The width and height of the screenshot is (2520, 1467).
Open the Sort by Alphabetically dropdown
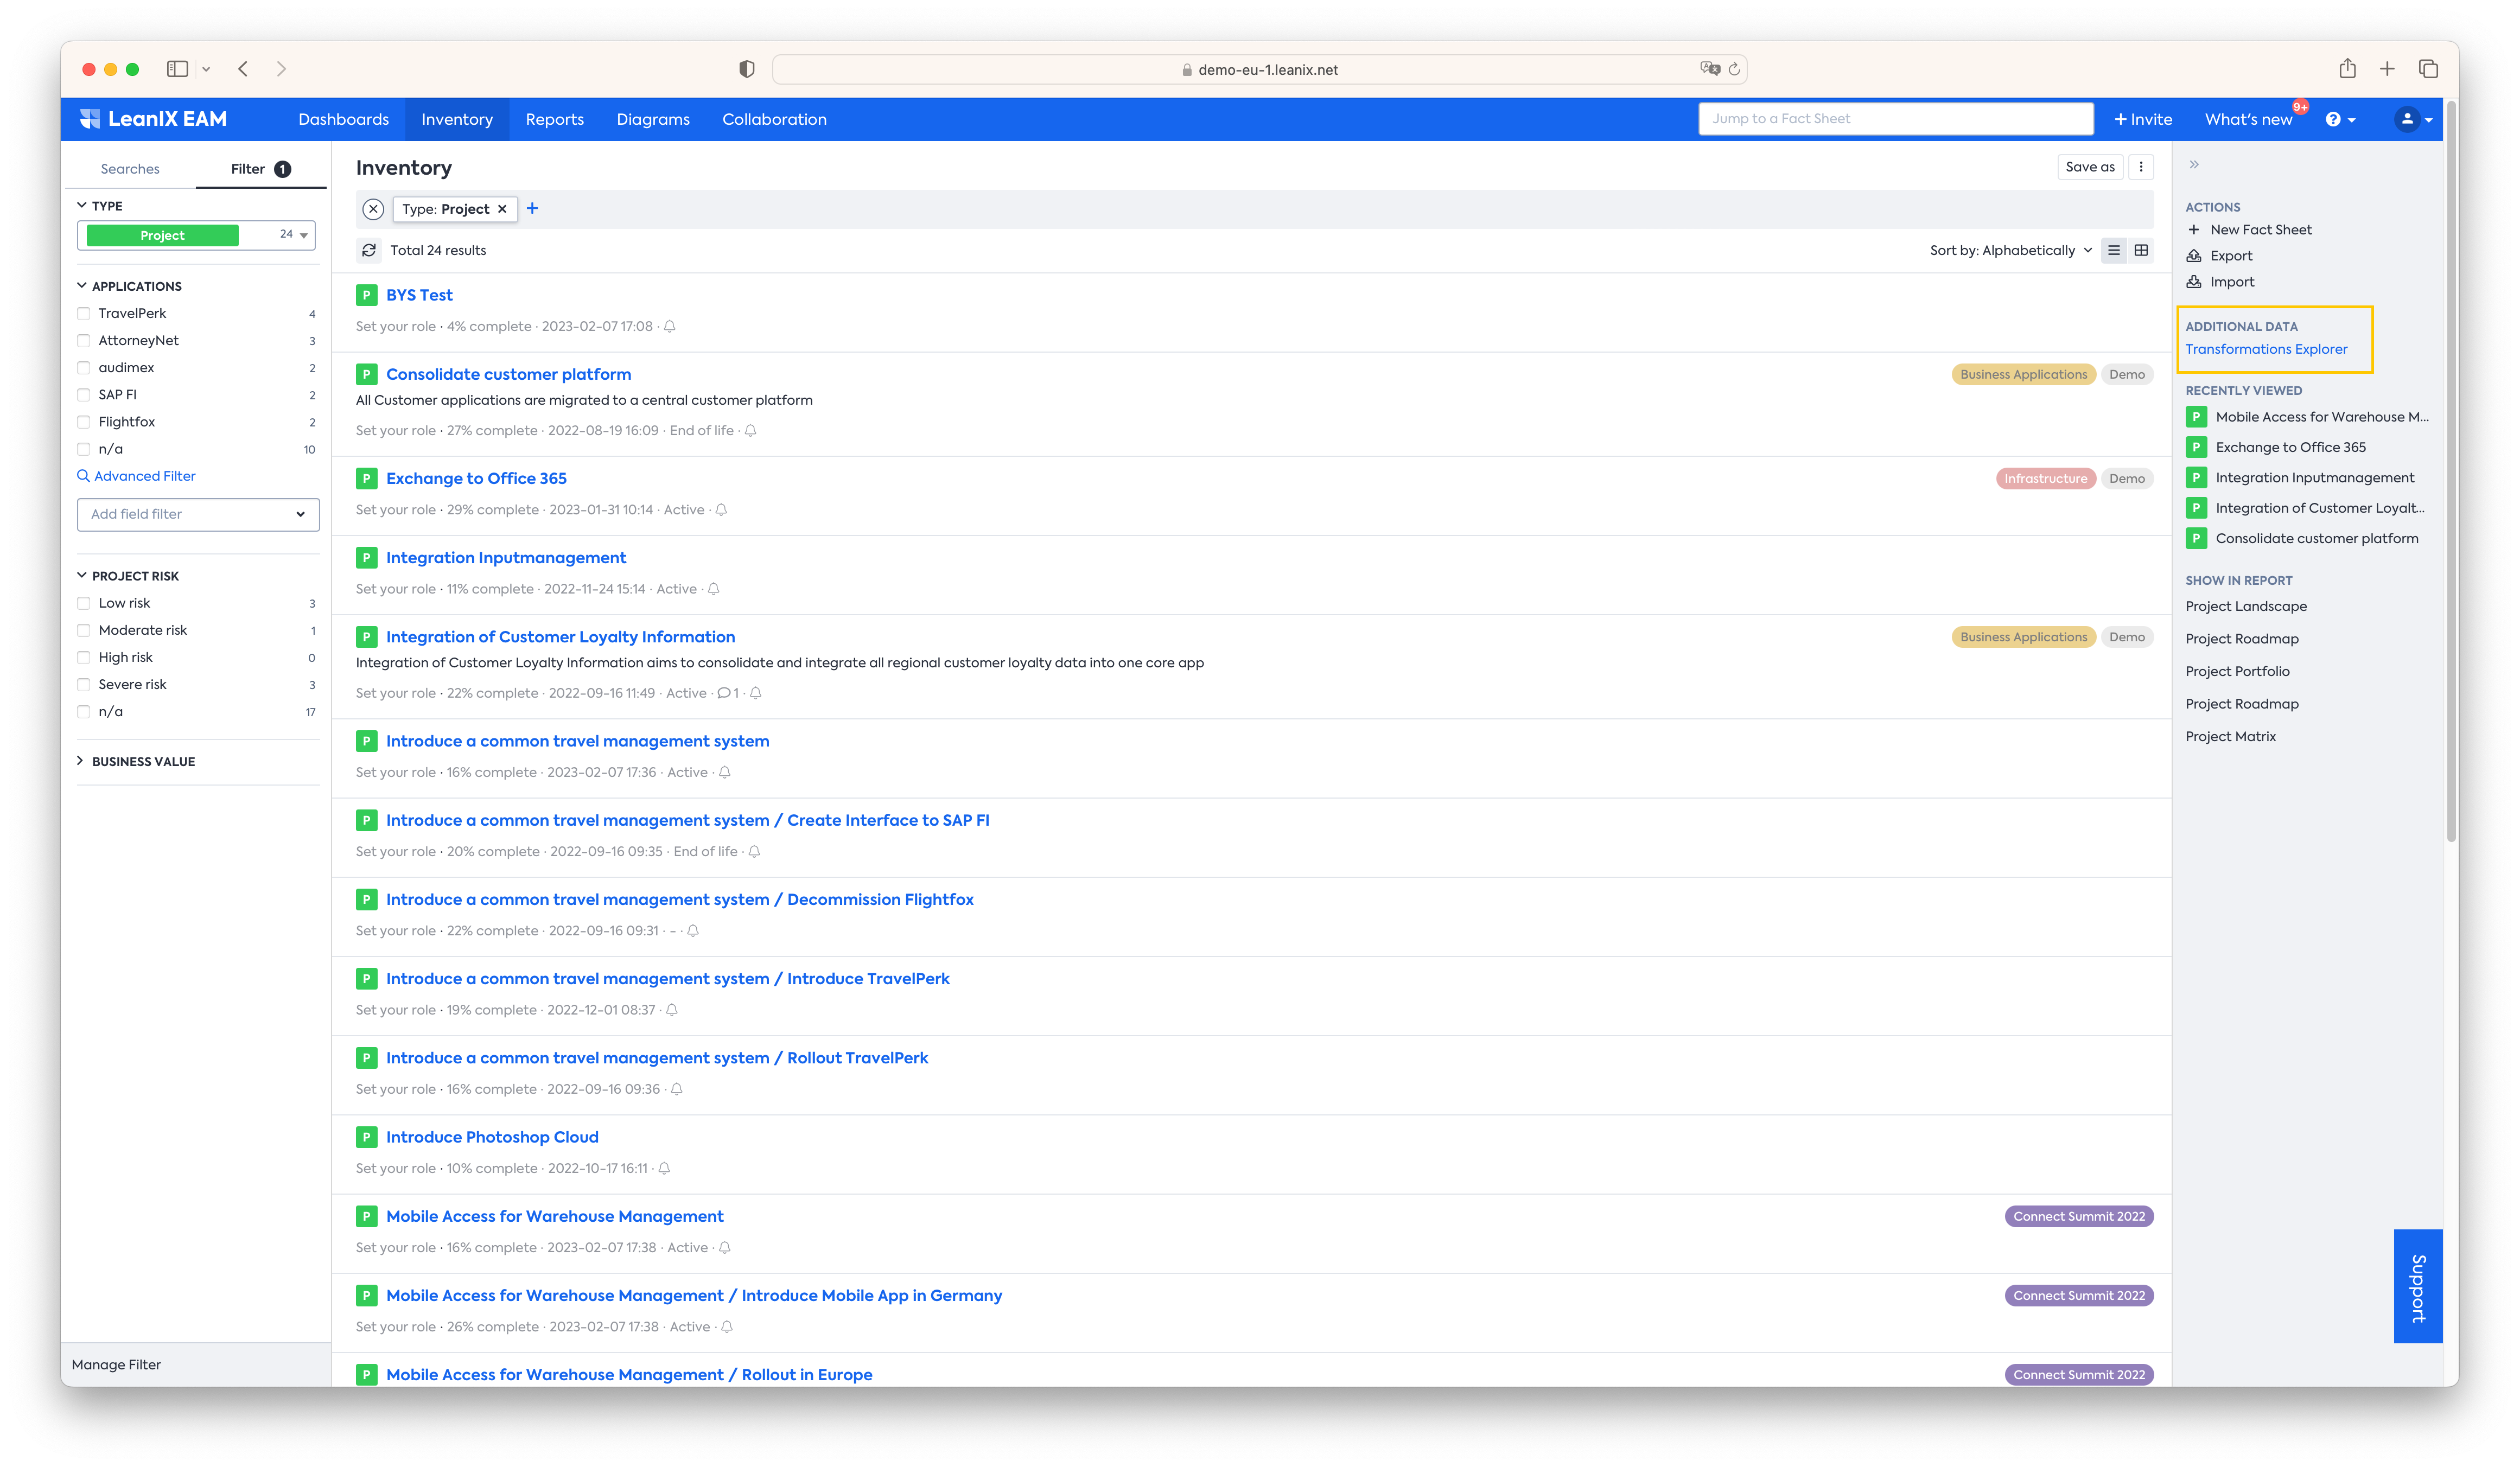(x=2010, y=250)
